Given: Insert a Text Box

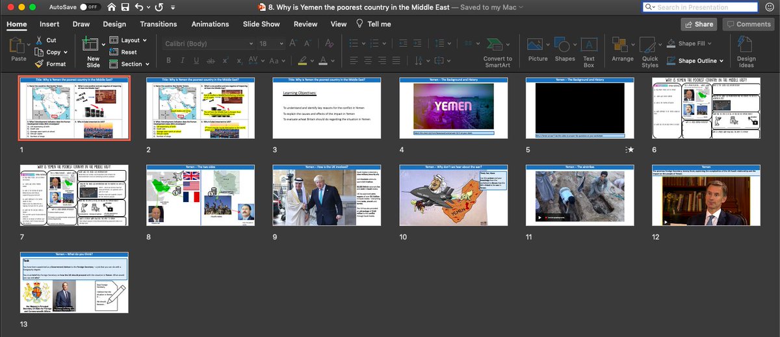Looking at the screenshot, I should [x=589, y=53].
